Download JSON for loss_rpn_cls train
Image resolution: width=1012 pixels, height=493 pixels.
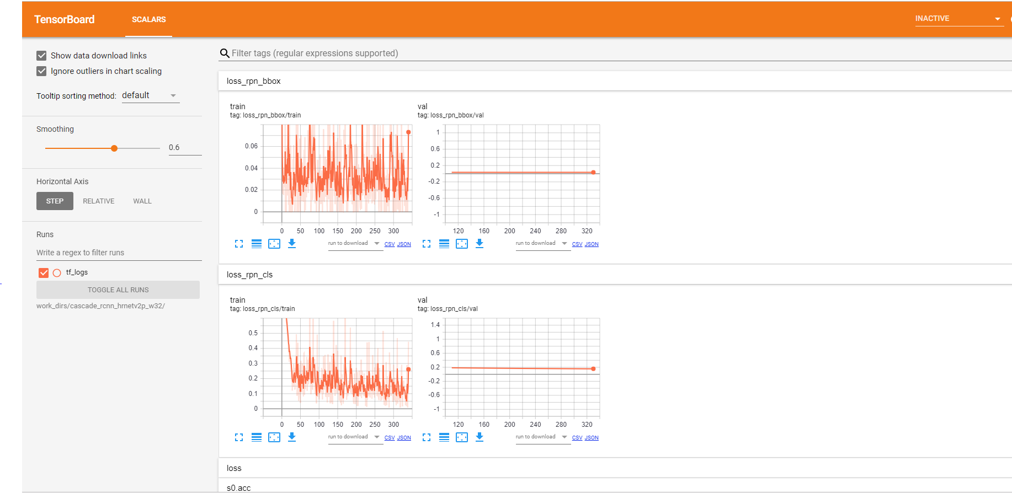point(404,438)
